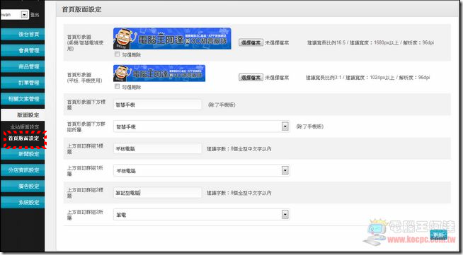Click the 建議字數 hint beside 筆記型電腦 field
The height and width of the screenshot is (255, 463).
pos(239,193)
